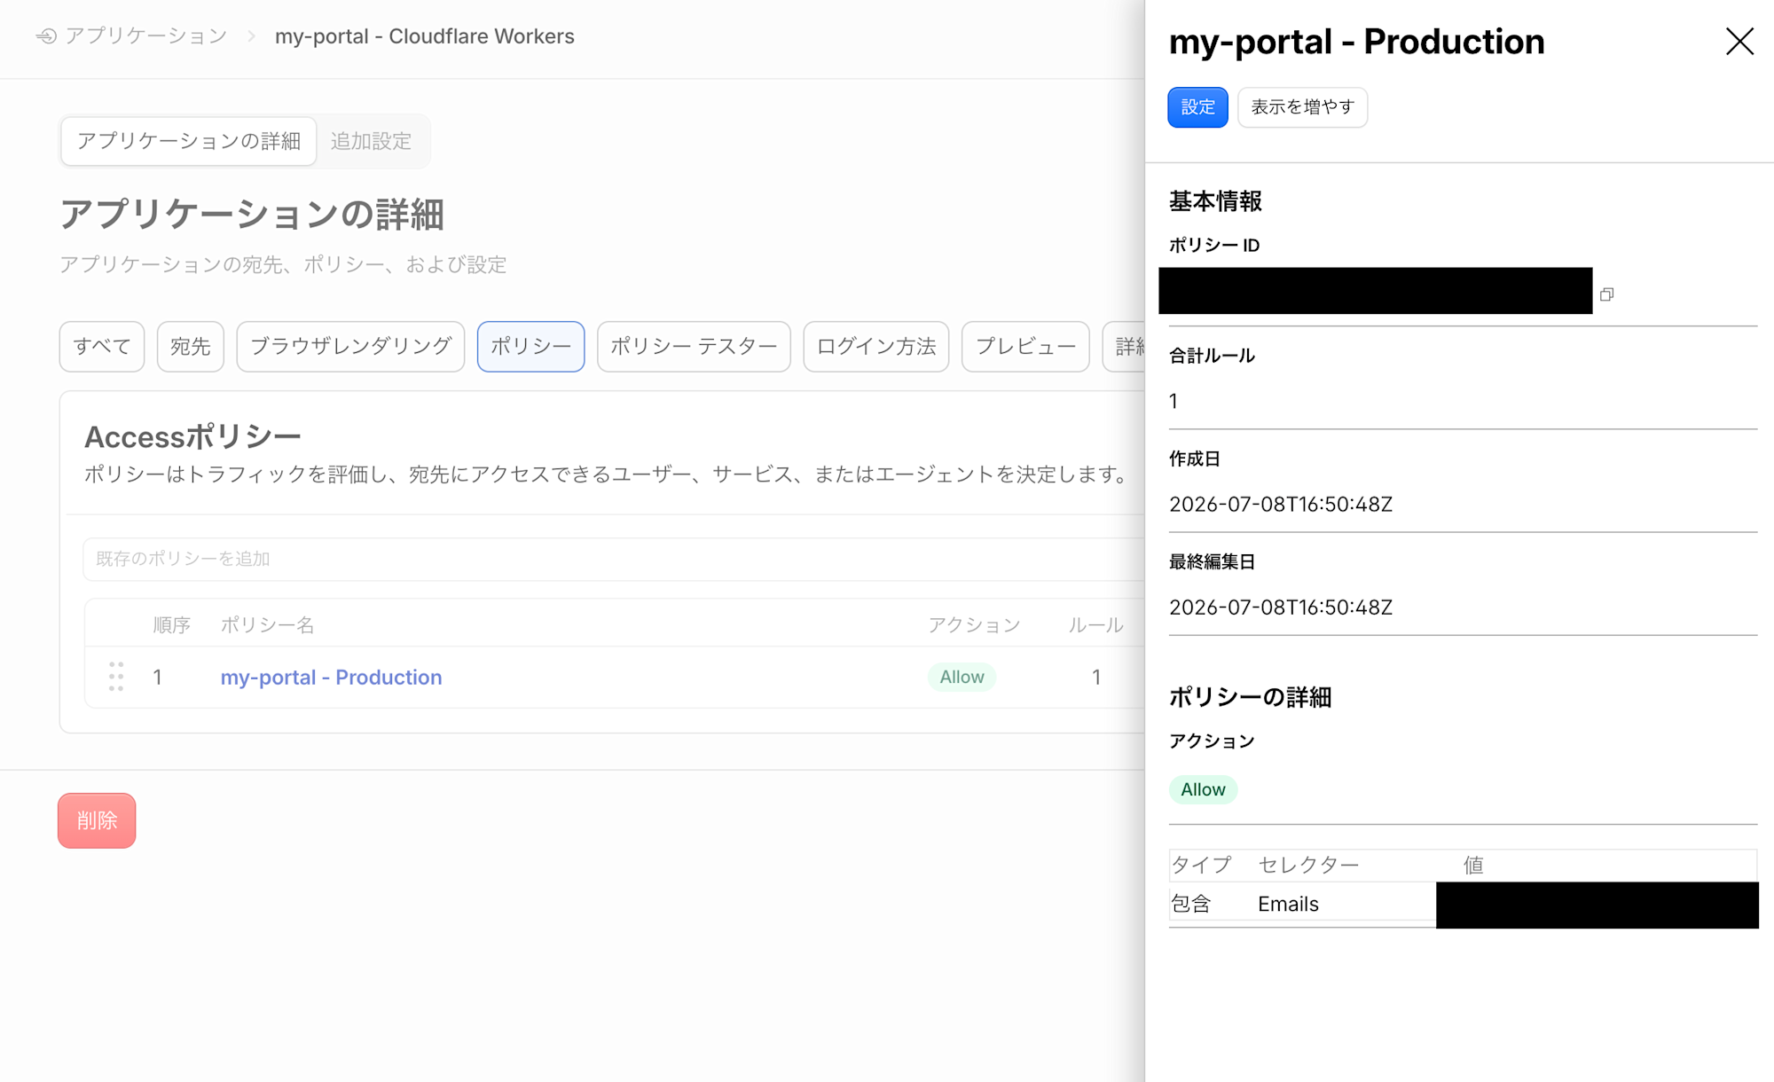Go to the アプリケーション breadcrumb link

(x=146, y=36)
